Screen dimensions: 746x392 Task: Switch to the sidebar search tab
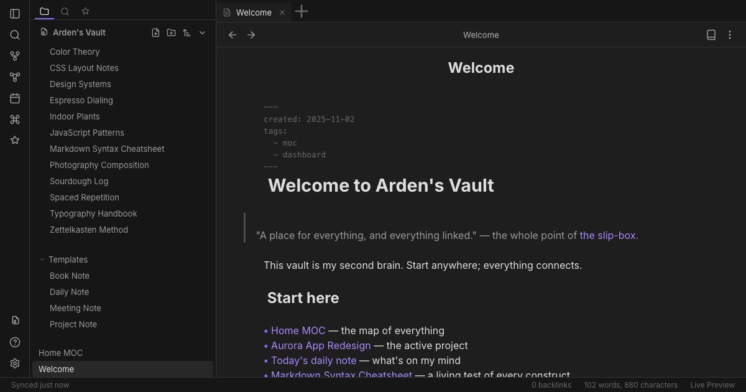[65, 11]
